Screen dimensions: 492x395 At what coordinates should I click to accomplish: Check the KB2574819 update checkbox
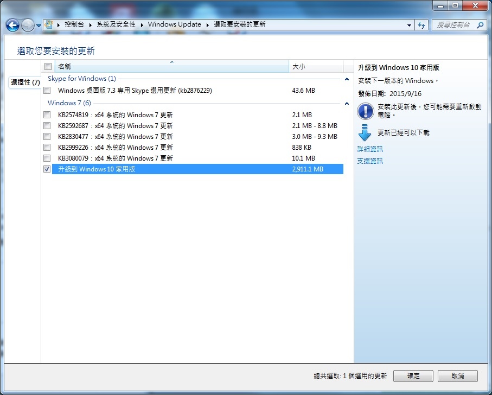[47, 115]
